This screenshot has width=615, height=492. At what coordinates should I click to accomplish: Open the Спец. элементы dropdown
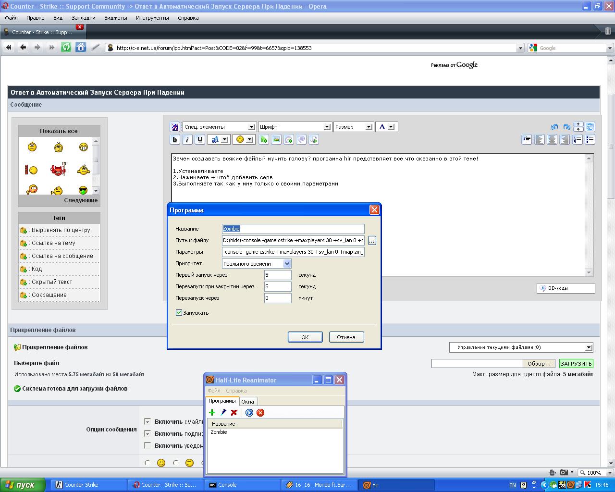219,127
